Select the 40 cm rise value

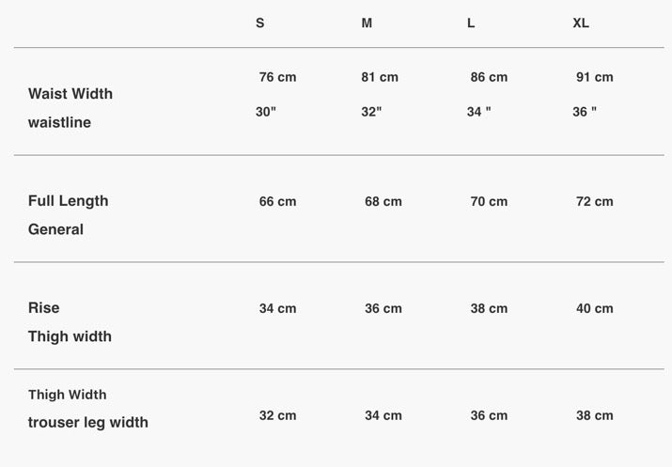pos(594,308)
